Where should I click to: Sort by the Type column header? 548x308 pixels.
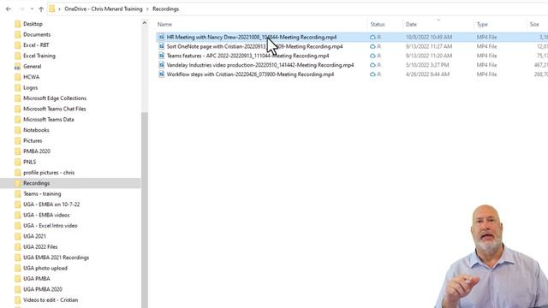coord(482,25)
